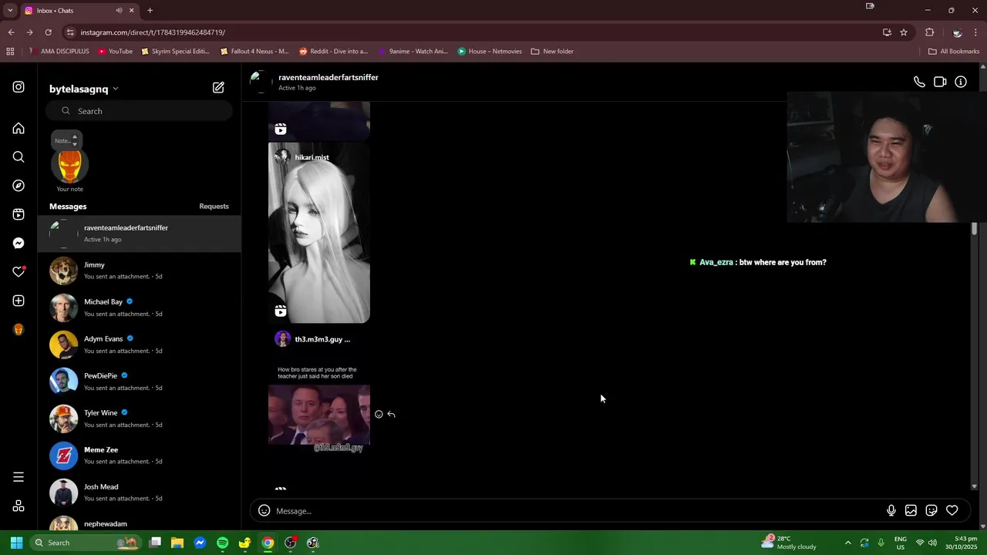
Task: Open taskbar volume control
Action: tap(932, 543)
